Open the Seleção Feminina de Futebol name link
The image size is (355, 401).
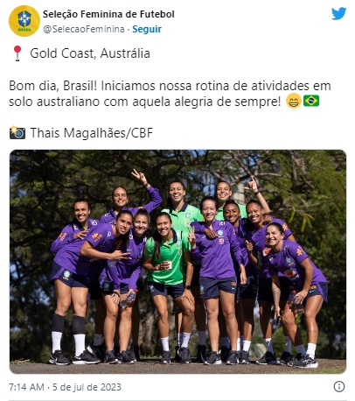click(108, 14)
